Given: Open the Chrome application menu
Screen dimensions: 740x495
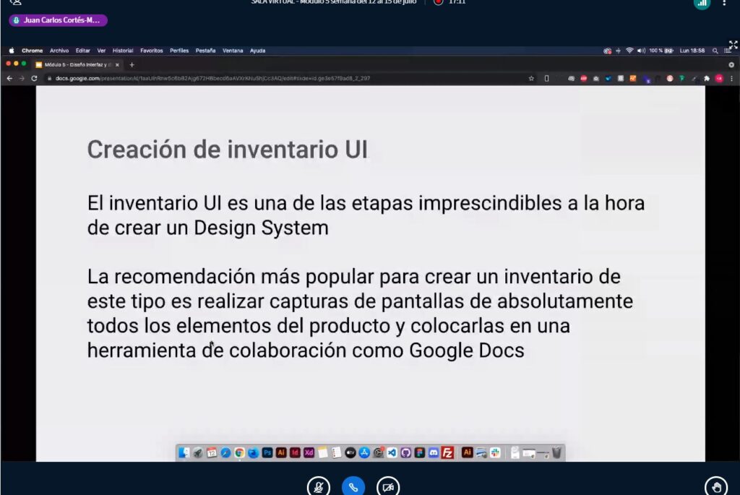Looking at the screenshot, I should coord(32,51).
